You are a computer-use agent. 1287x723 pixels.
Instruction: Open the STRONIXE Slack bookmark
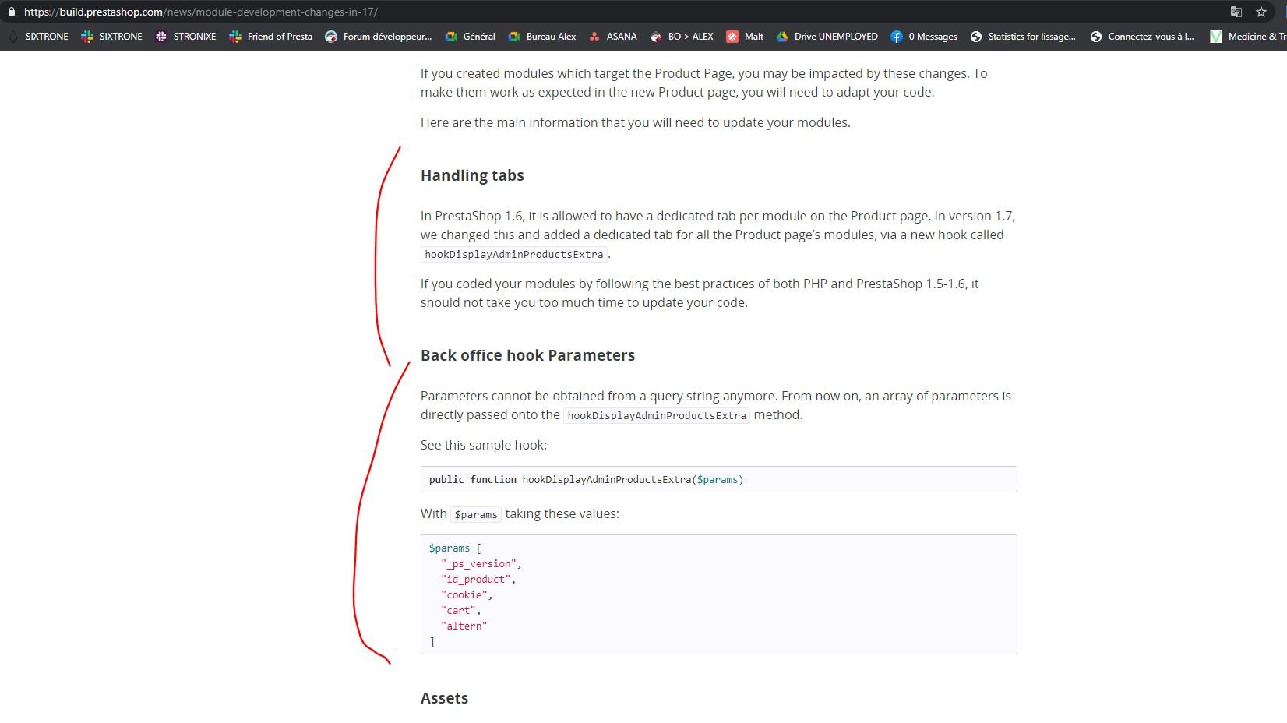[186, 37]
